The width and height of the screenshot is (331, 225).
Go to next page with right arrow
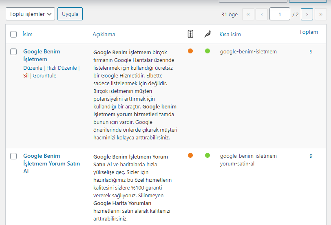click(307, 14)
